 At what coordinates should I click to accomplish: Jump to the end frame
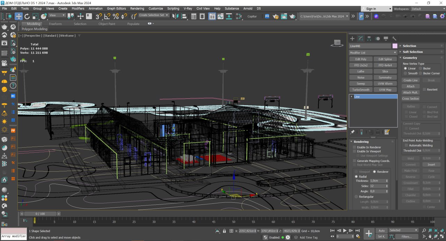pyautogui.click(x=357, y=231)
